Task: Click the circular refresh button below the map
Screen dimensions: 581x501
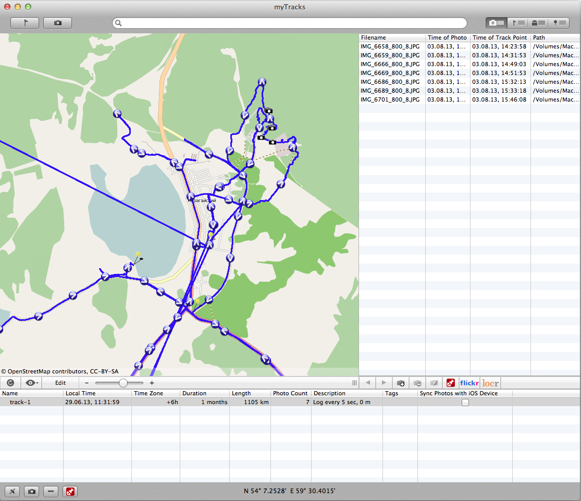Action: point(11,383)
